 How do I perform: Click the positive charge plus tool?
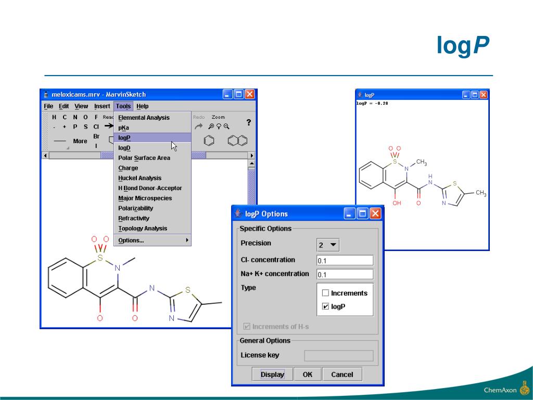pyautogui.click(x=65, y=127)
